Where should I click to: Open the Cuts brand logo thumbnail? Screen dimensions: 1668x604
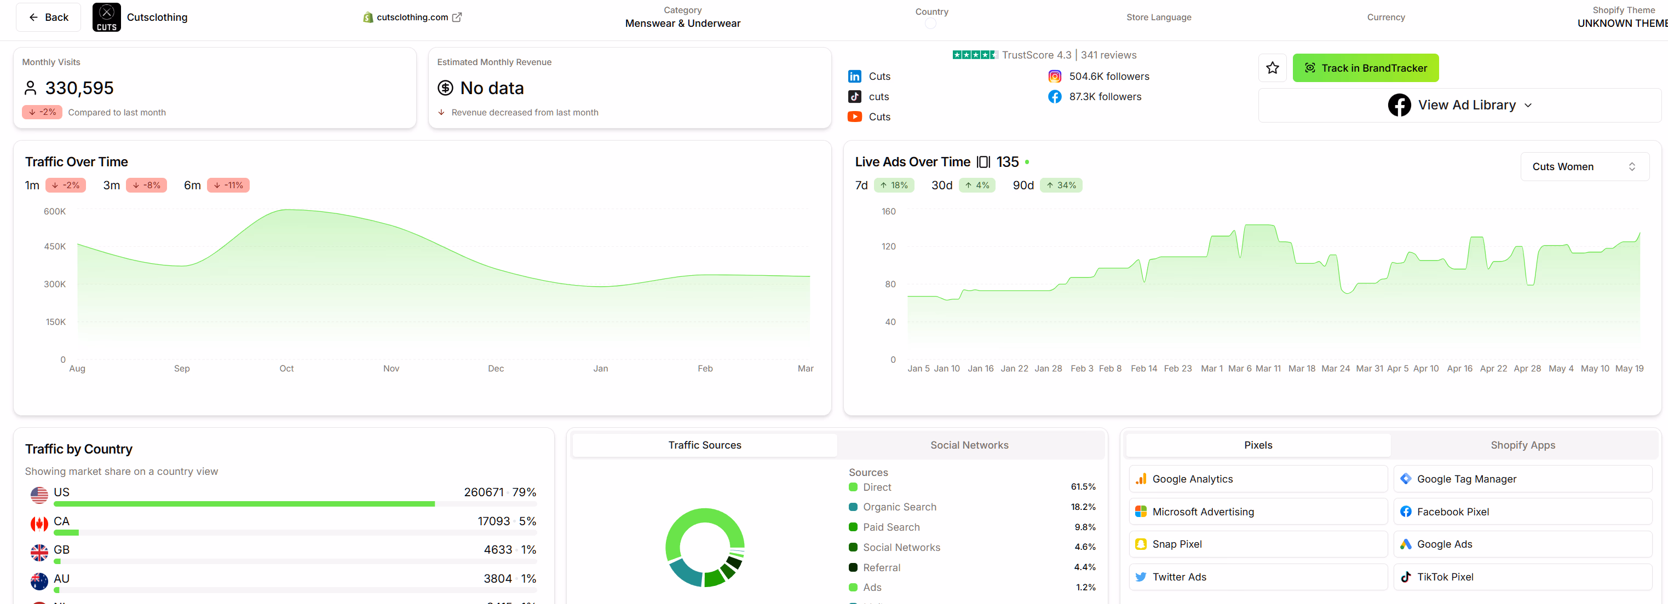[x=107, y=18]
